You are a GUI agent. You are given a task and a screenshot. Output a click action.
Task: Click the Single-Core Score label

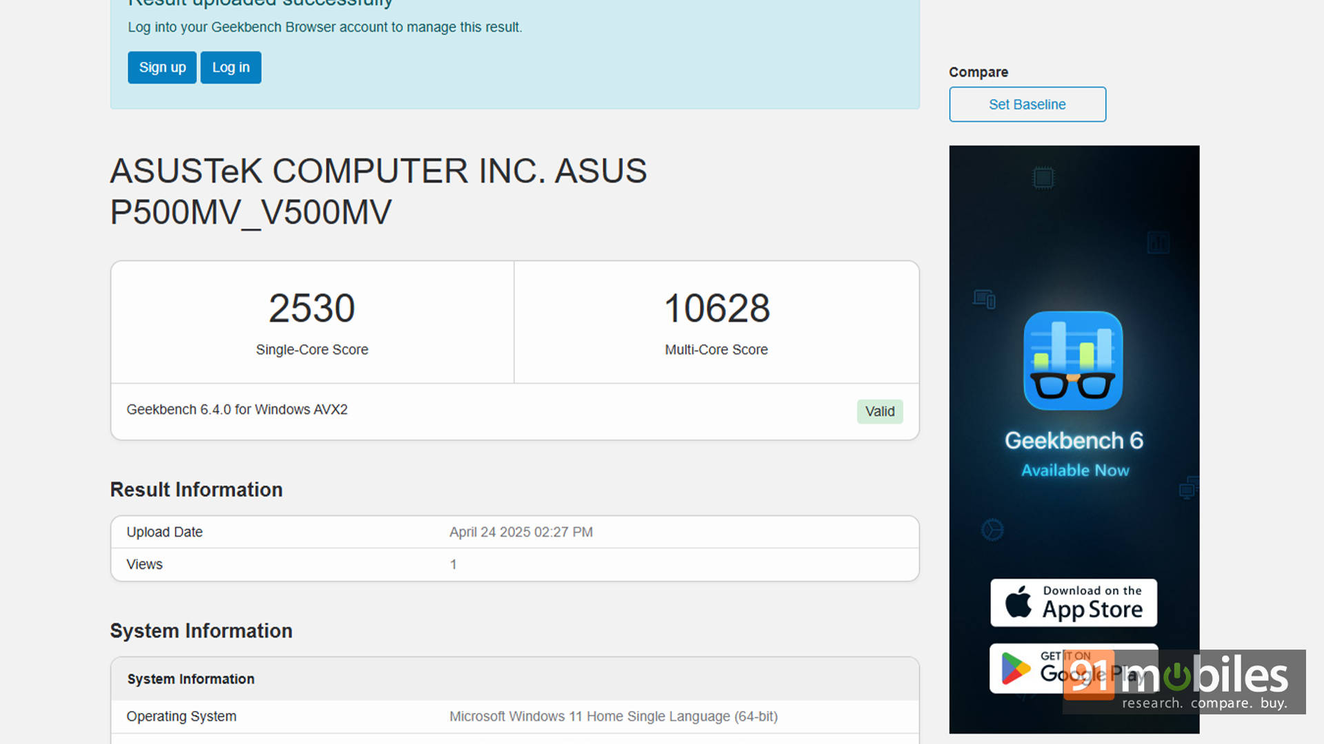click(312, 349)
